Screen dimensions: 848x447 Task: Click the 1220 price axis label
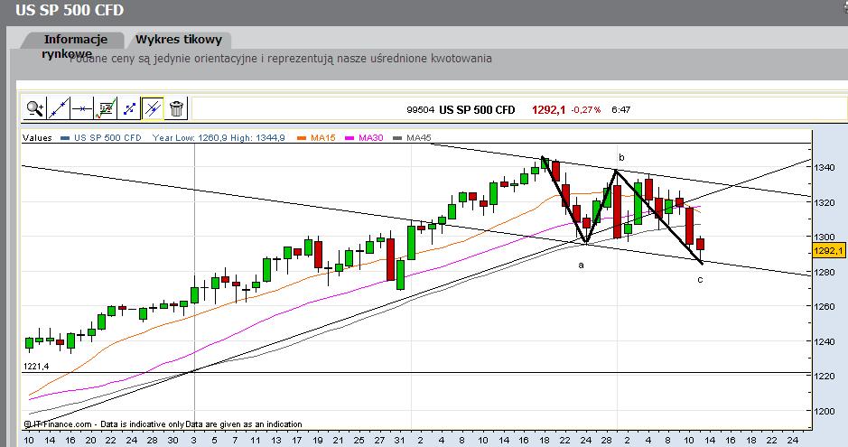point(825,377)
